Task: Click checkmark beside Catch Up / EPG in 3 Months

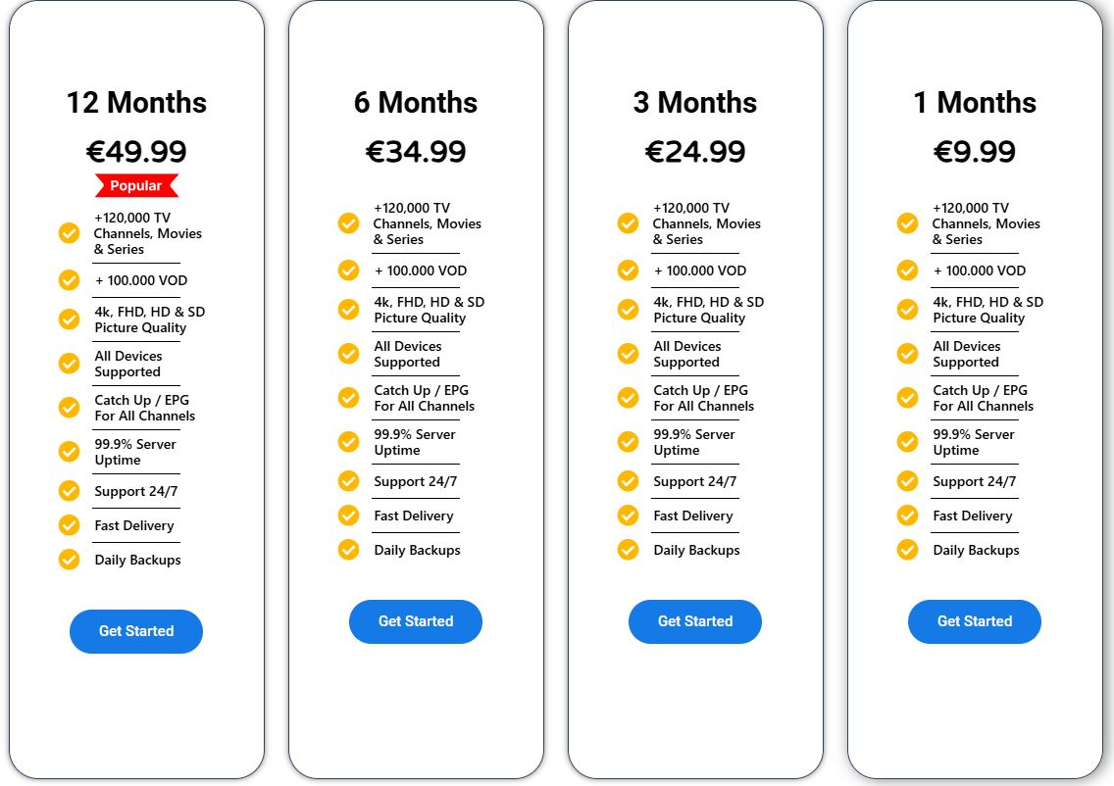Action: (x=628, y=398)
